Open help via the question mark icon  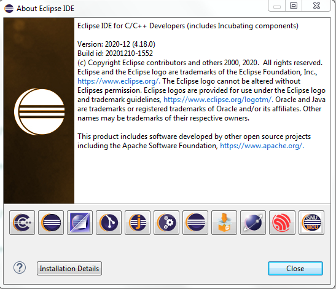tap(20, 267)
